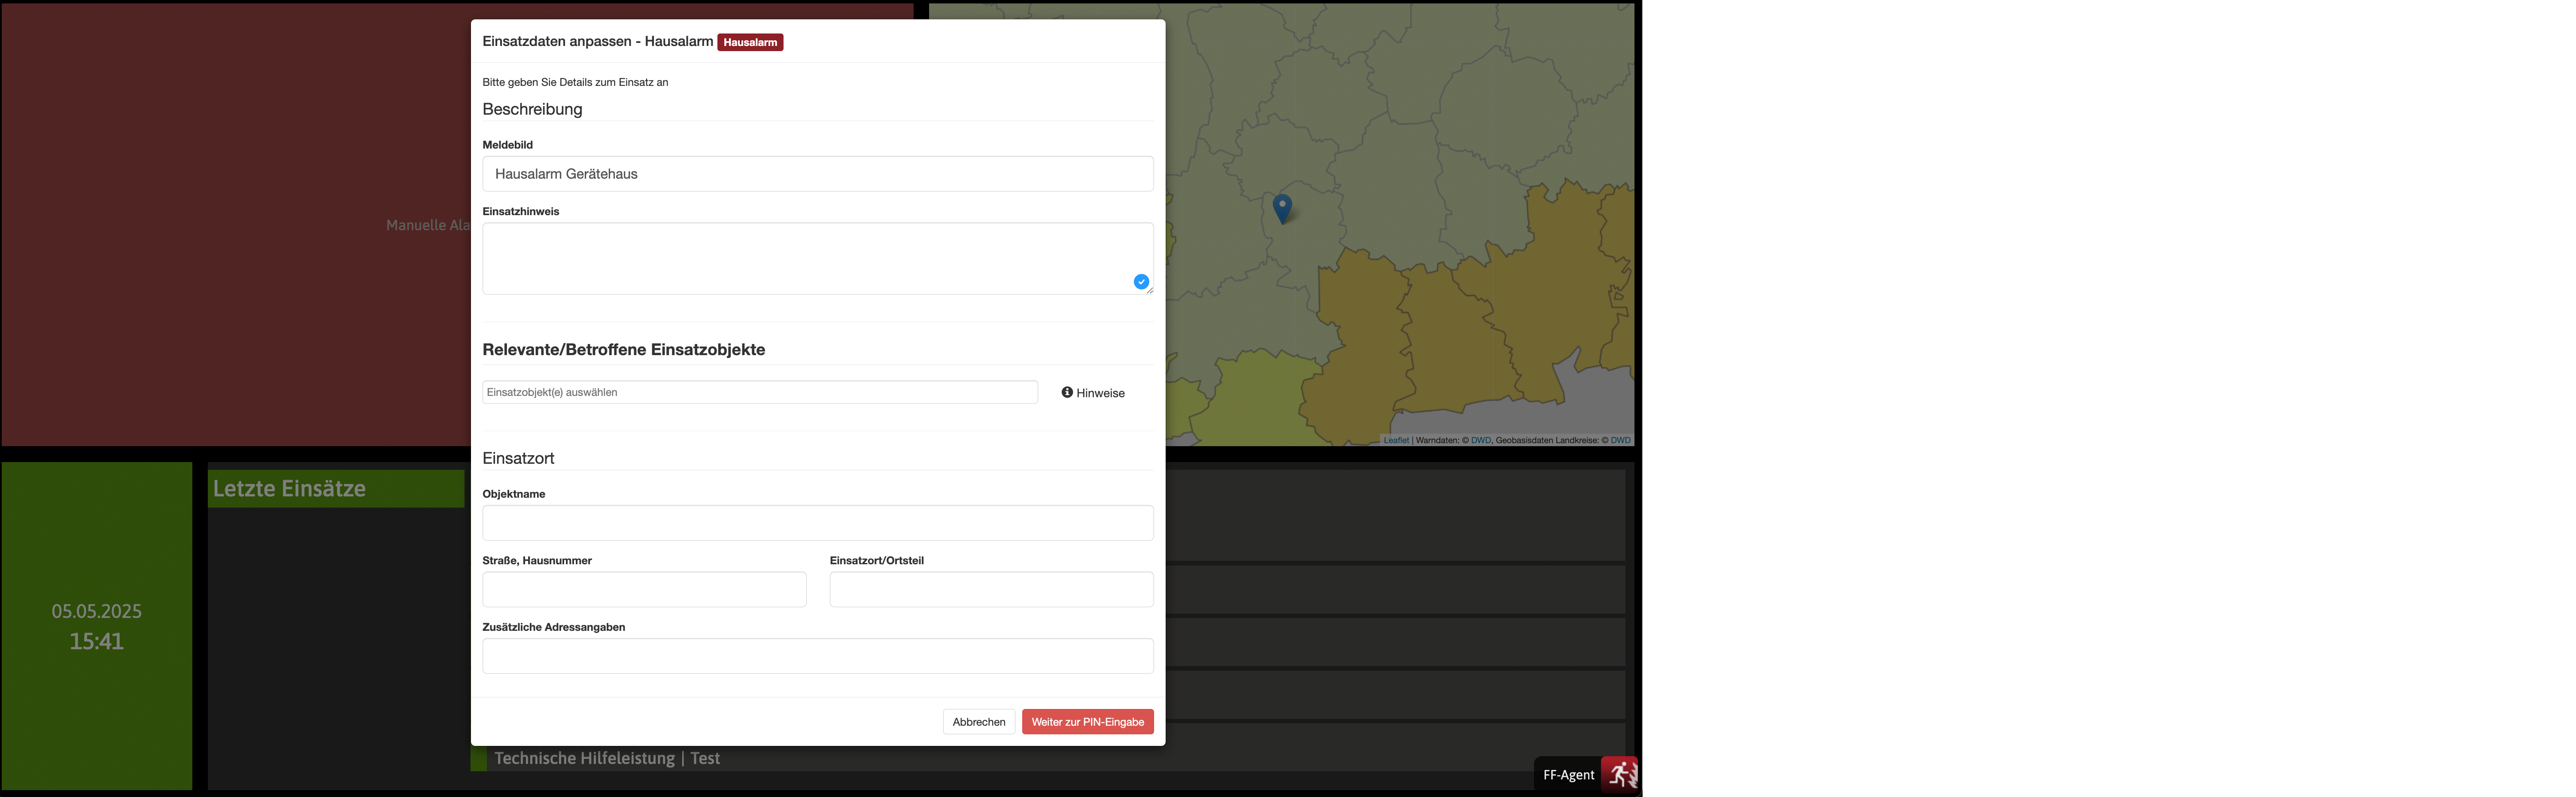Screen dimensions: 2576x797
Task: Open the Leaflet link on map
Action: coord(1396,440)
